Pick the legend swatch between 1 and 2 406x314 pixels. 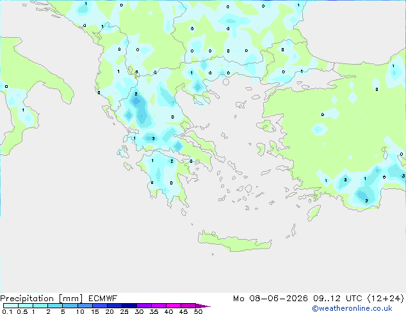[40, 306]
